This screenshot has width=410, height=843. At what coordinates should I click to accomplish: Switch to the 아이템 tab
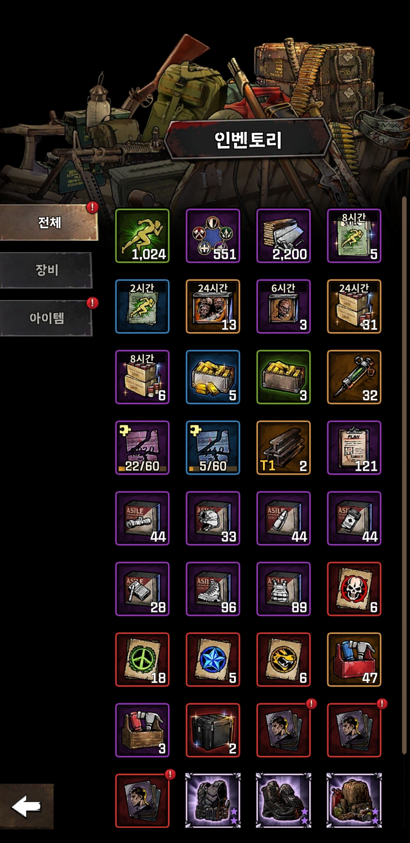[46, 318]
